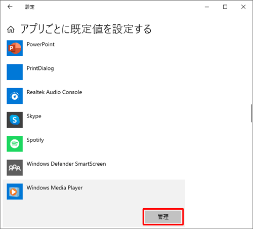The width and height of the screenshot is (253, 229).
Task: Click the PrintDialog blue icon
Action: (x=15, y=72)
